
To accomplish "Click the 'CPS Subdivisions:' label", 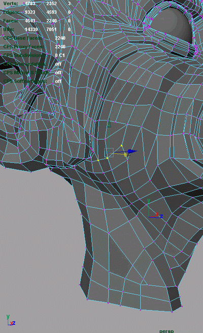I will [24, 55].
